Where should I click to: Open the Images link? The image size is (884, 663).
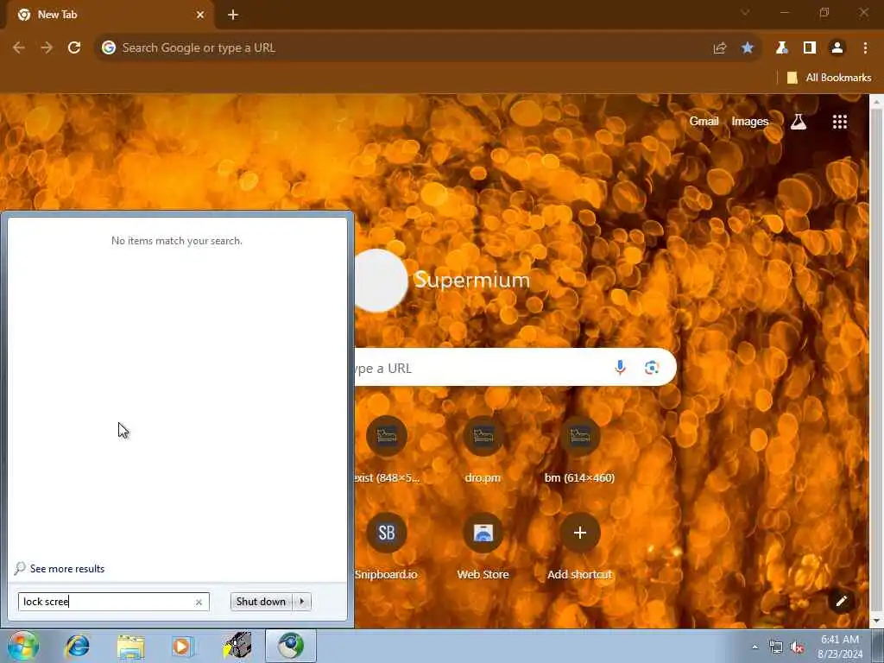pyautogui.click(x=750, y=121)
